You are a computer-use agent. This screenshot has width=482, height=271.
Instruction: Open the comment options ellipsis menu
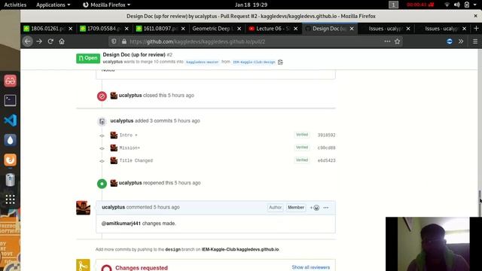pyautogui.click(x=326, y=208)
